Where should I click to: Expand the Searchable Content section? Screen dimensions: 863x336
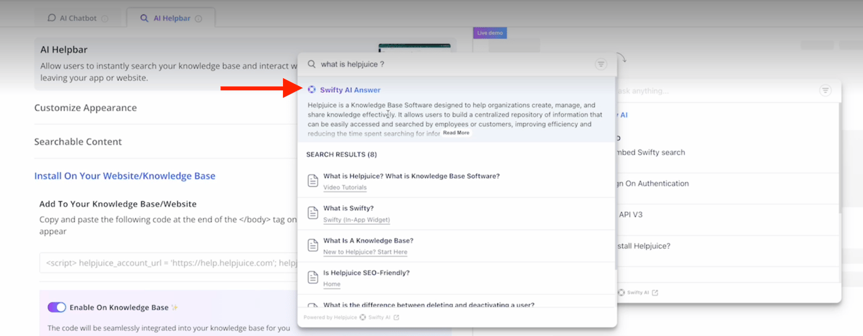click(78, 142)
